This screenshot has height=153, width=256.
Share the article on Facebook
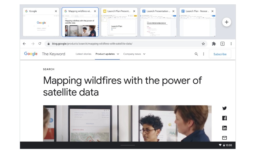click(x=225, y=118)
